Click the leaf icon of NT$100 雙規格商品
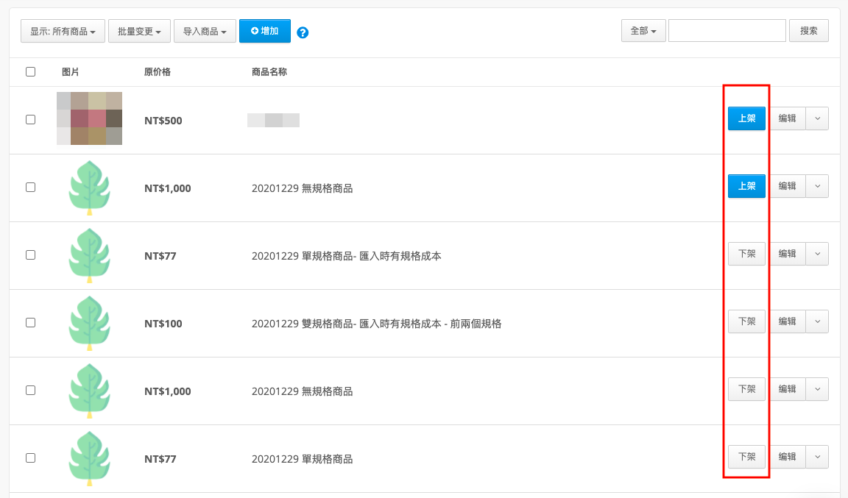This screenshot has height=498, width=848. tap(90, 323)
